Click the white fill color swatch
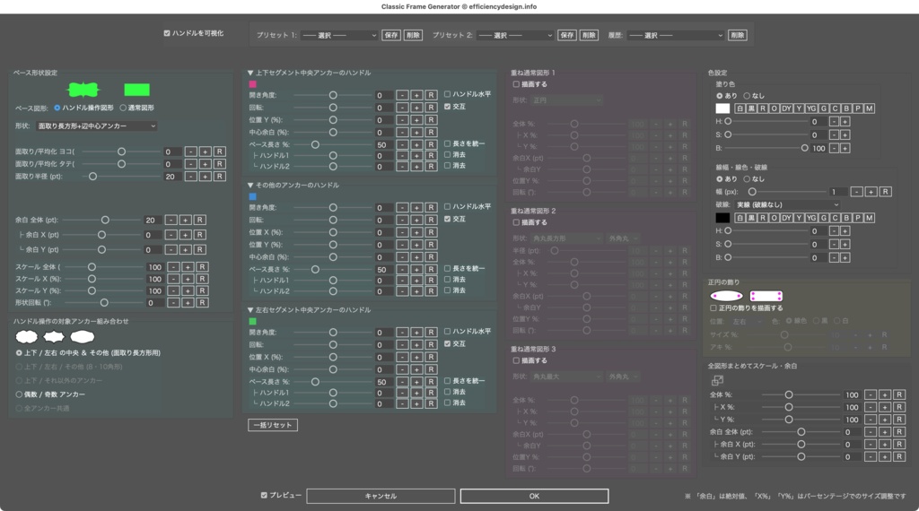The image size is (919, 511). coord(722,108)
